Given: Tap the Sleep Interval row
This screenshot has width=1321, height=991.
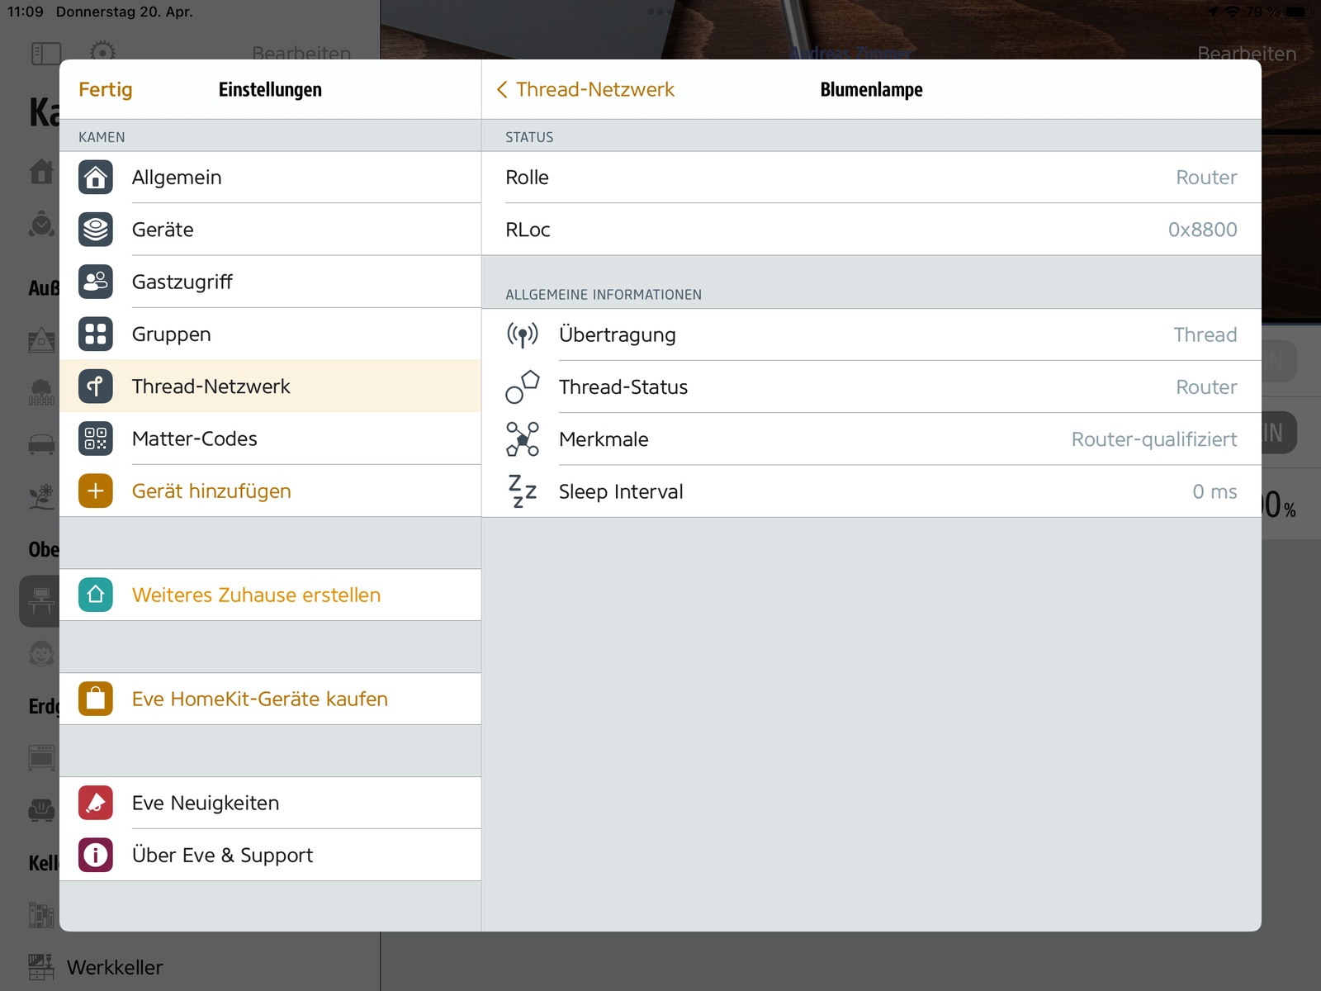Looking at the screenshot, I should (x=871, y=491).
